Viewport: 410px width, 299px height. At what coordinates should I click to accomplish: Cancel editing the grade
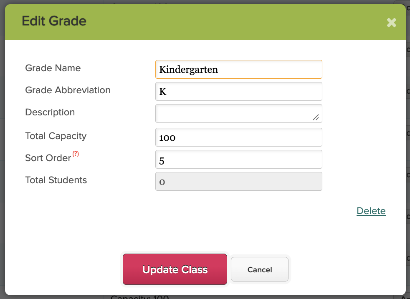pyautogui.click(x=260, y=269)
